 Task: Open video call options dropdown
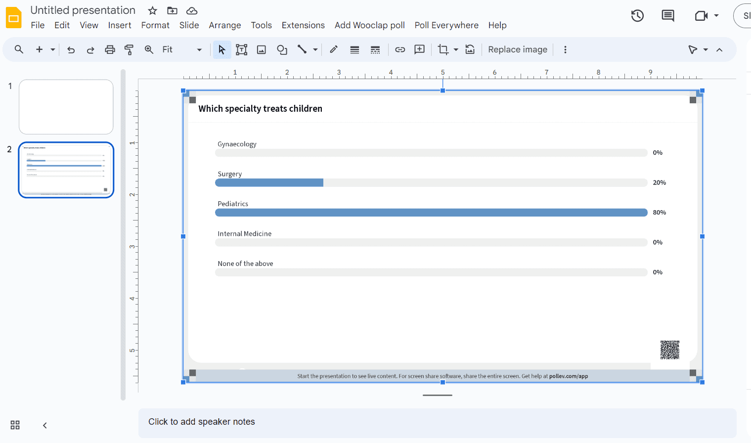coord(716,16)
